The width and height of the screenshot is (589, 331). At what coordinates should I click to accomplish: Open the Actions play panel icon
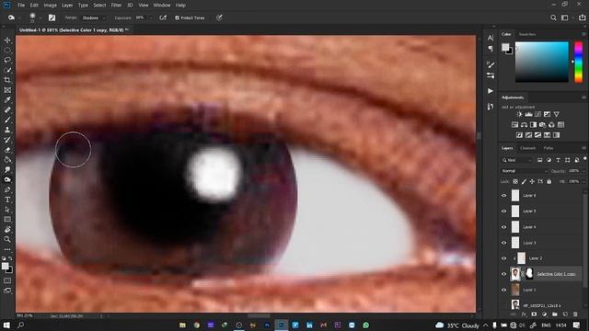point(491,91)
